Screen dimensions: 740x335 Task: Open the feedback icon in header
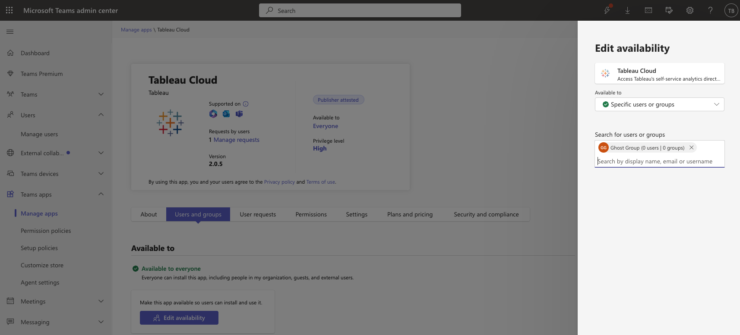pos(669,10)
